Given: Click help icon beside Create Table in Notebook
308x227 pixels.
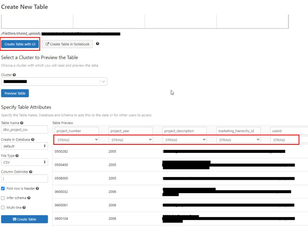Looking at the screenshot, I should click(x=97, y=44).
